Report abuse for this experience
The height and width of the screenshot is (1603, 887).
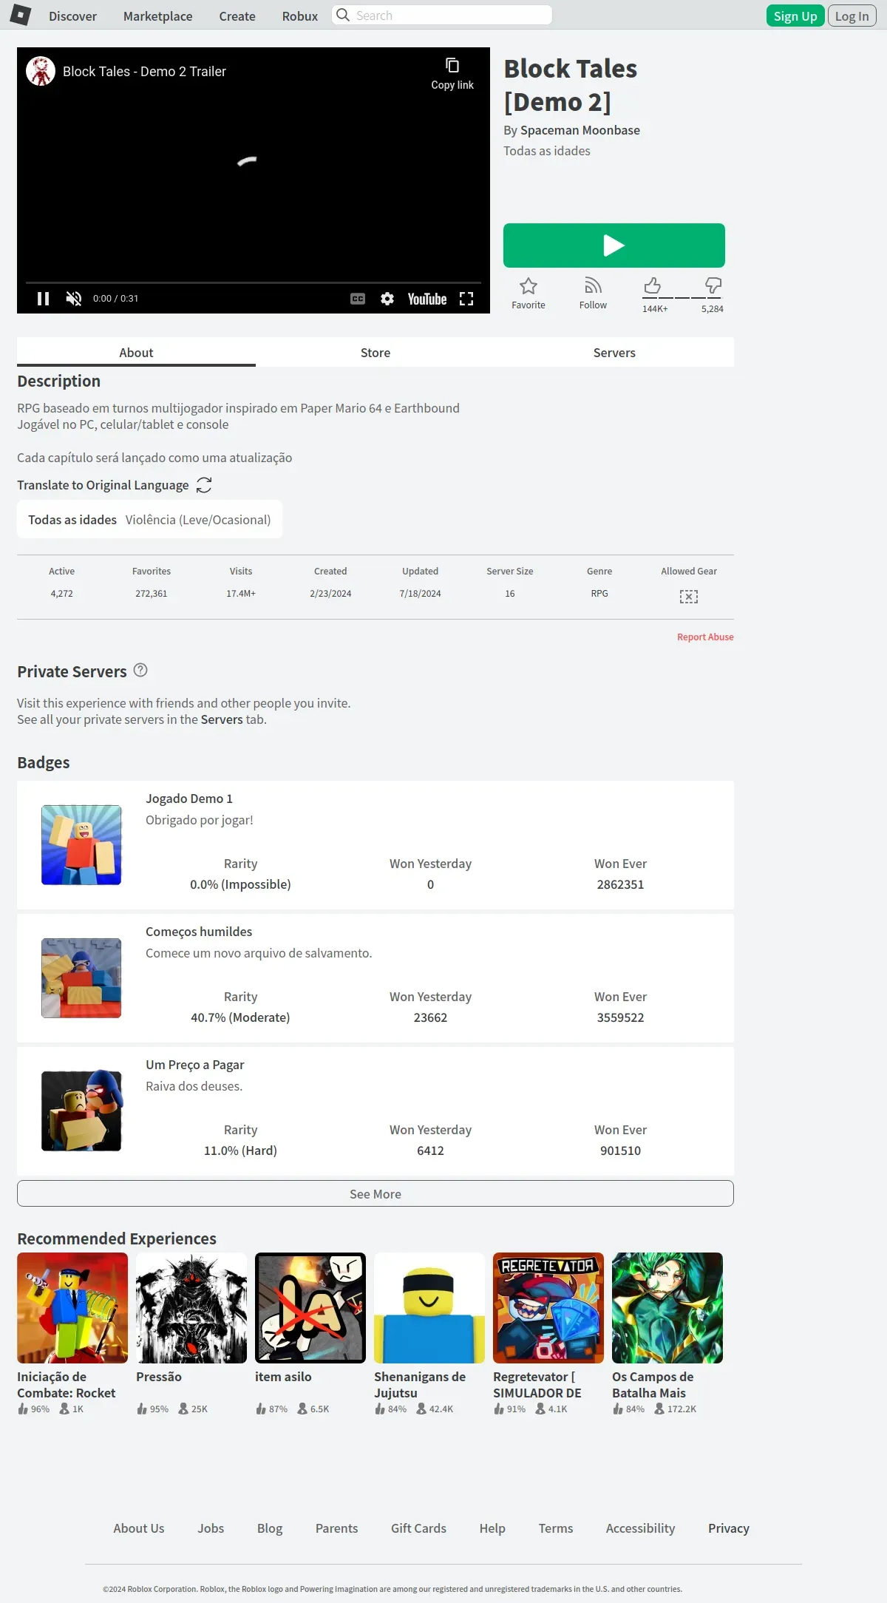point(705,637)
